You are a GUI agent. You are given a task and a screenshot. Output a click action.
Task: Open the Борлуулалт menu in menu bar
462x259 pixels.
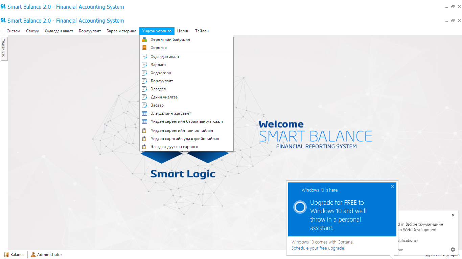(90, 31)
